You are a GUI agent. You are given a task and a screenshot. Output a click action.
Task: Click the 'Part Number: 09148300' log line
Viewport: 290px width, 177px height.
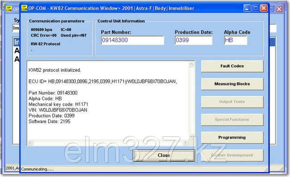pos(53,93)
